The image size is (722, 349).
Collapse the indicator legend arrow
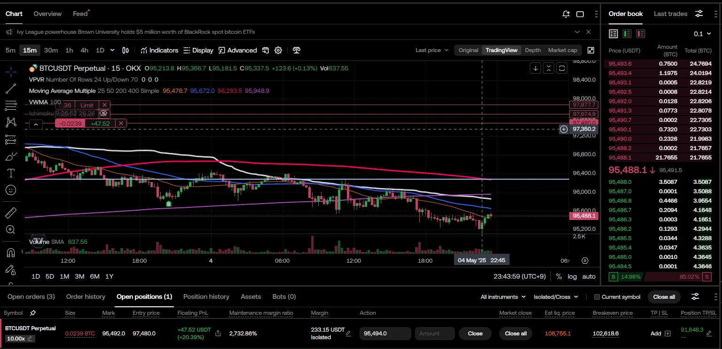(x=36, y=124)
